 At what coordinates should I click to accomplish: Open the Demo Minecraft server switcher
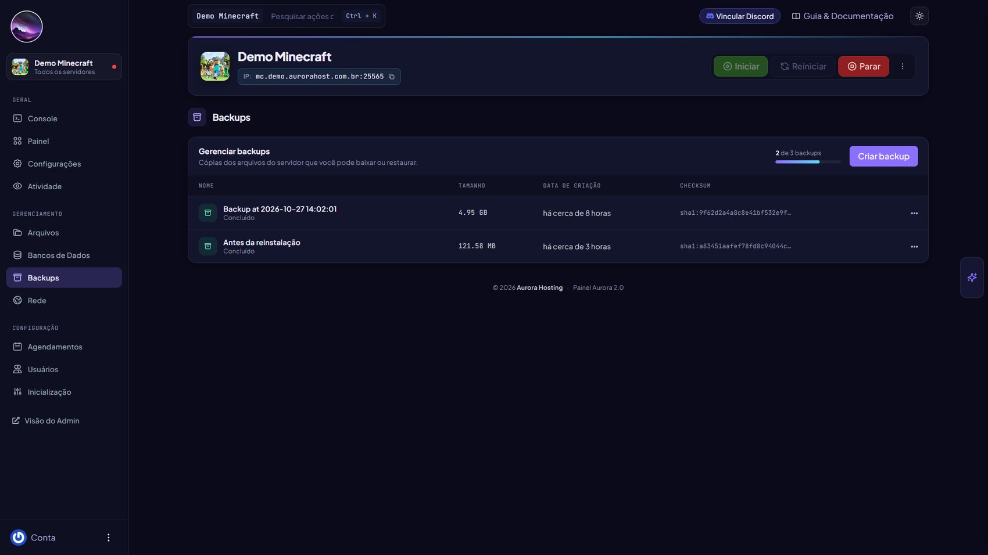click(x=64, y=67)
